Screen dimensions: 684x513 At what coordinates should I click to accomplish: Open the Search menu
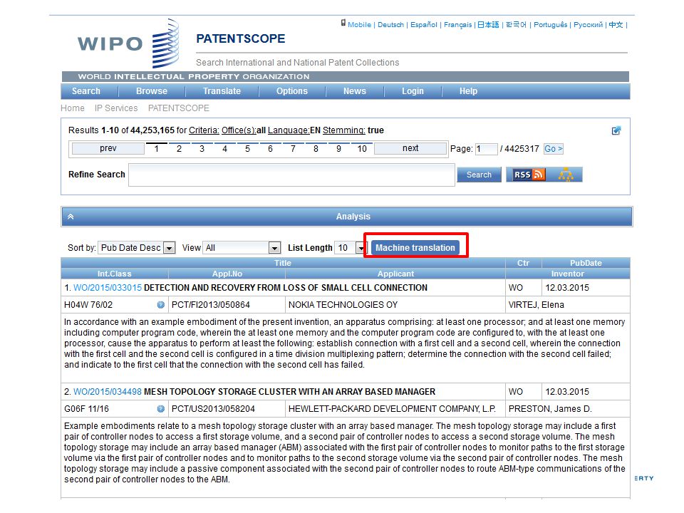(x=86, y=91)
